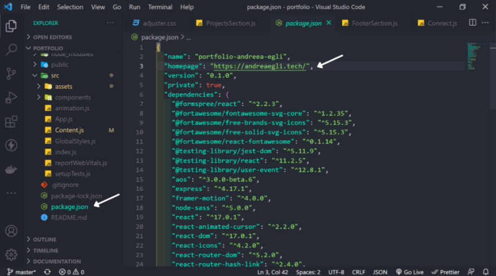Open Content.js in the explorer
This screenshot has width=496, height=276.
(69, 130)
